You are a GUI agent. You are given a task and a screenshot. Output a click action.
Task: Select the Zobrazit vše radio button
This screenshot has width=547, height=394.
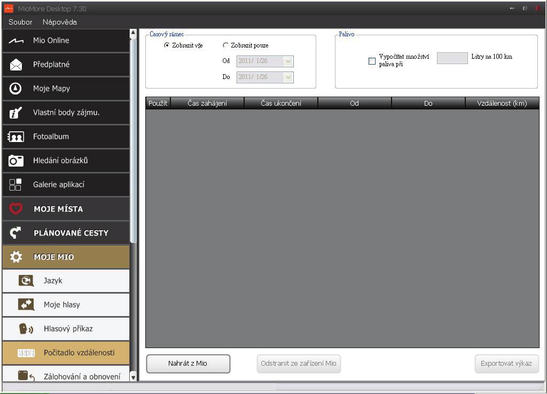click(167, 45)
